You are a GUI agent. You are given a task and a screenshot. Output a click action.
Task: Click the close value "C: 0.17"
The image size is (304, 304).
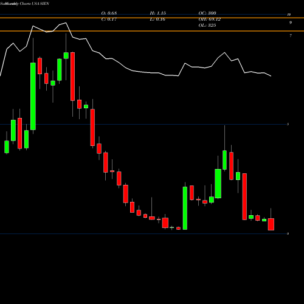tap(109, 19)
